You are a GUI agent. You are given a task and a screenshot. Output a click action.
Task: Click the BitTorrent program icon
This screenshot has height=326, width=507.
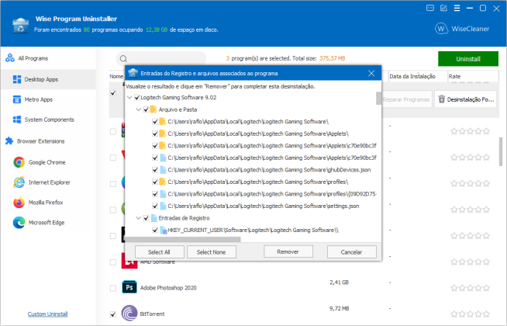pos(129,314)
